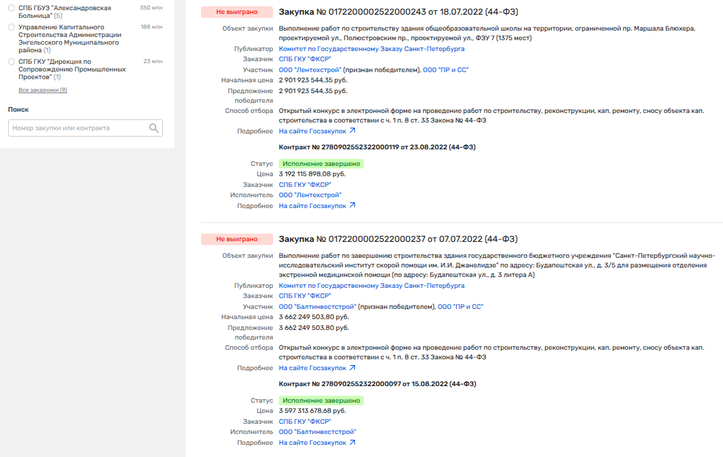Click external-link arrow under contract 2780902552322000119

[x=352, y=206]
